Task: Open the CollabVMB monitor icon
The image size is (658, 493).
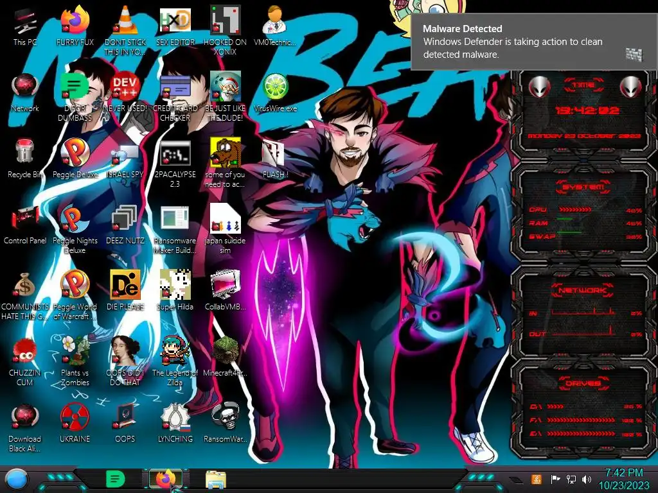Action: [225, 290]
